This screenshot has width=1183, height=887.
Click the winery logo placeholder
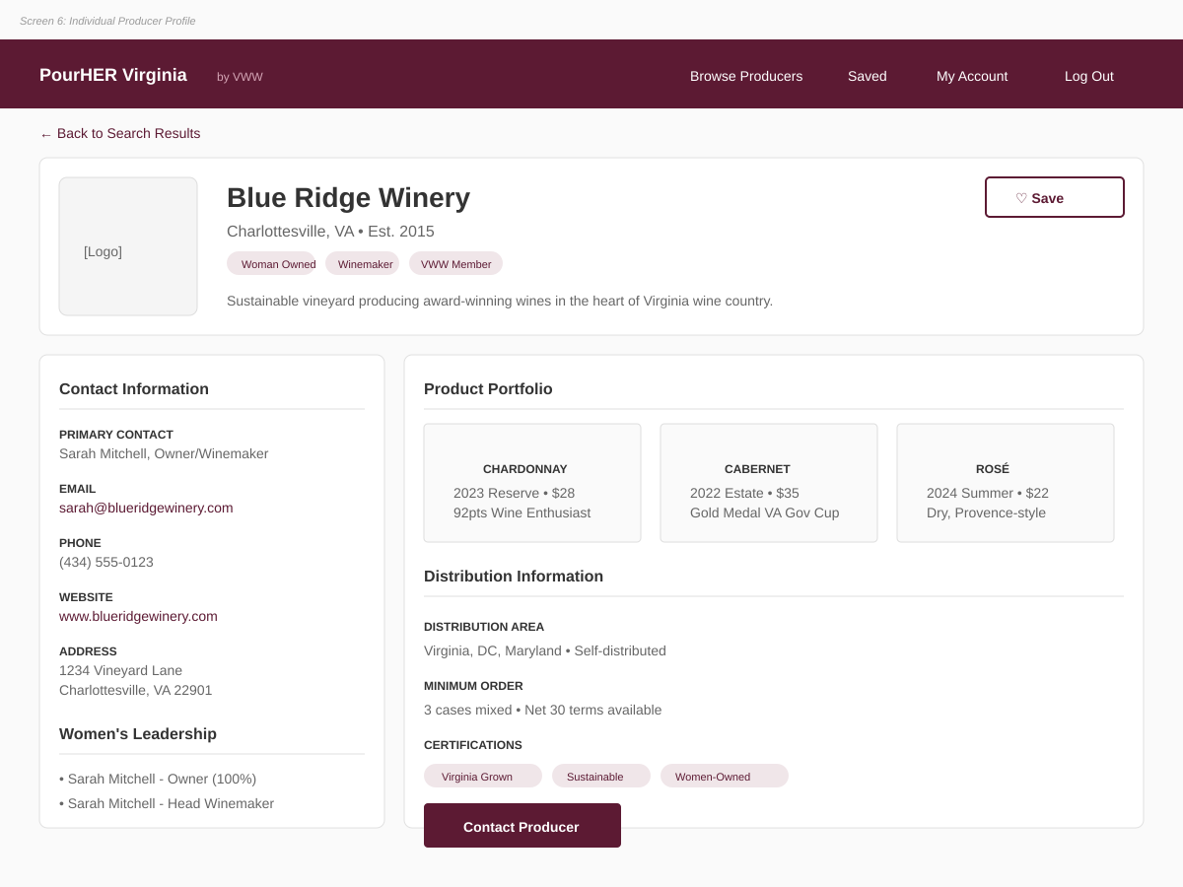tap(128, 246)
